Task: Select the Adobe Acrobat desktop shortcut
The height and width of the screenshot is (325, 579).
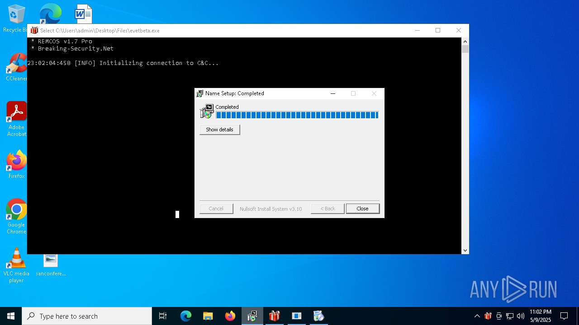Action: [17, 119]
